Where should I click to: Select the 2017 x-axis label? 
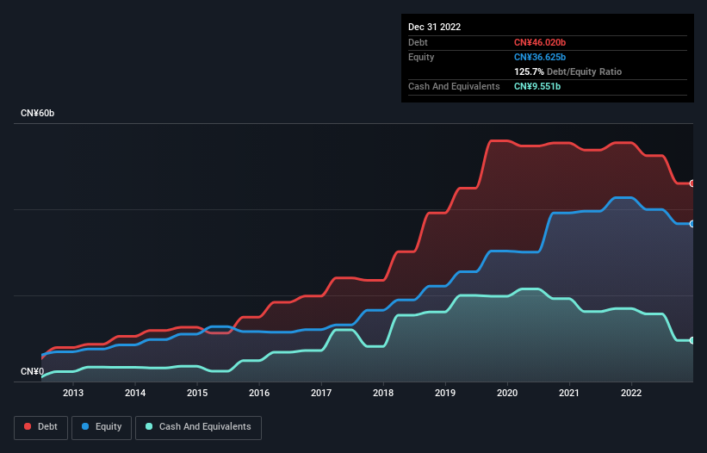[x=321, y=393]
